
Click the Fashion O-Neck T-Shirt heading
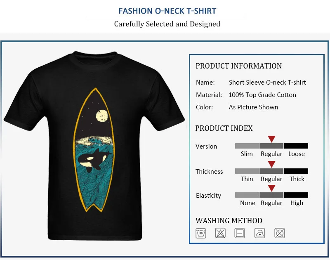pyautogui.click(x=167, y=11)
